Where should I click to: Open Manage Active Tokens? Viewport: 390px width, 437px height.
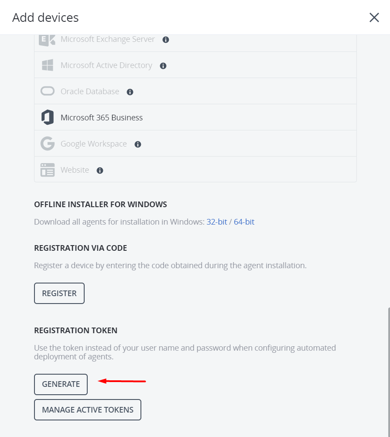coord(87,410)
